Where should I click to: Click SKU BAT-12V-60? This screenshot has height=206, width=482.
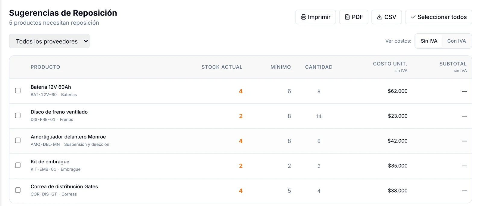(44, 95)
